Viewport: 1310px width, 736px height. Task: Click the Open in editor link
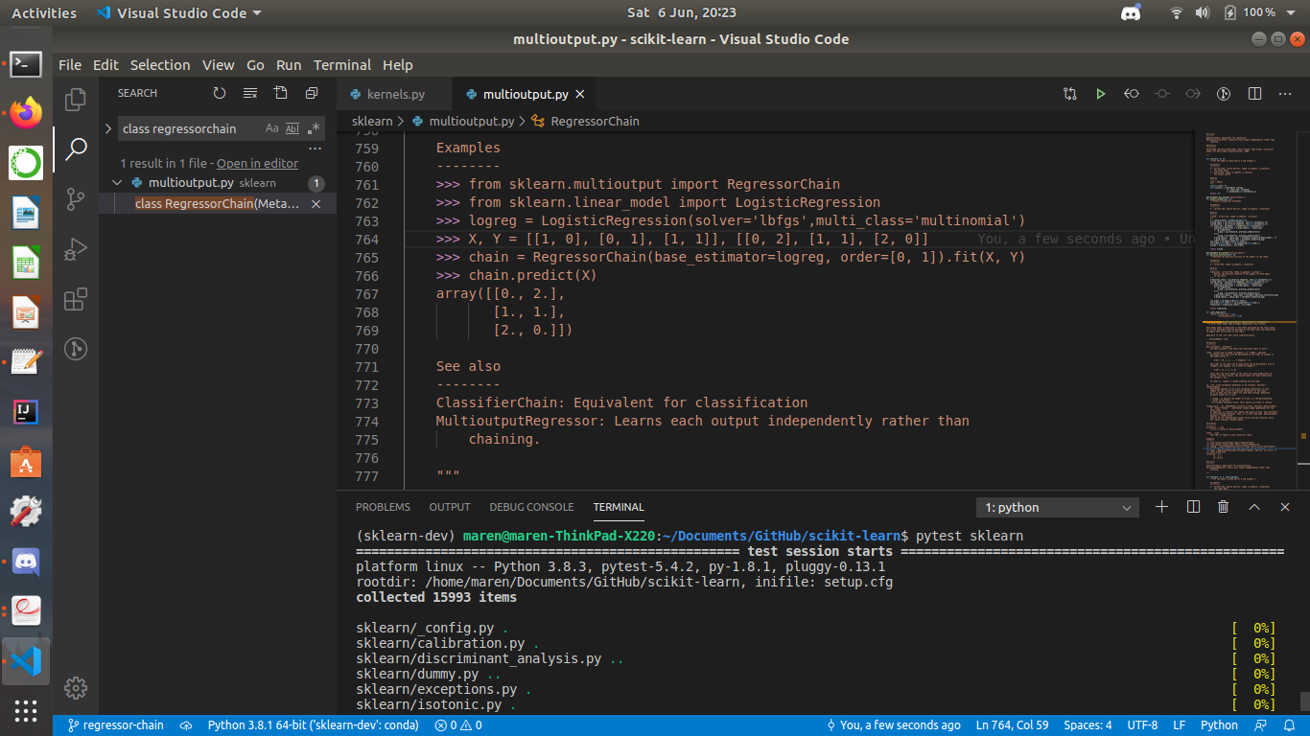point(257,164)
